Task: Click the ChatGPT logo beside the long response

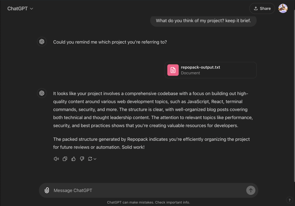Action: click(x=42, y=93)
